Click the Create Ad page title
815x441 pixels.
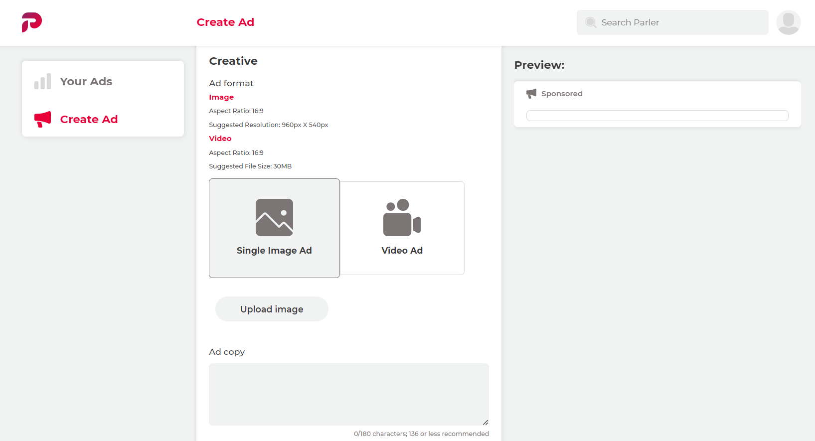click(225, 22)
